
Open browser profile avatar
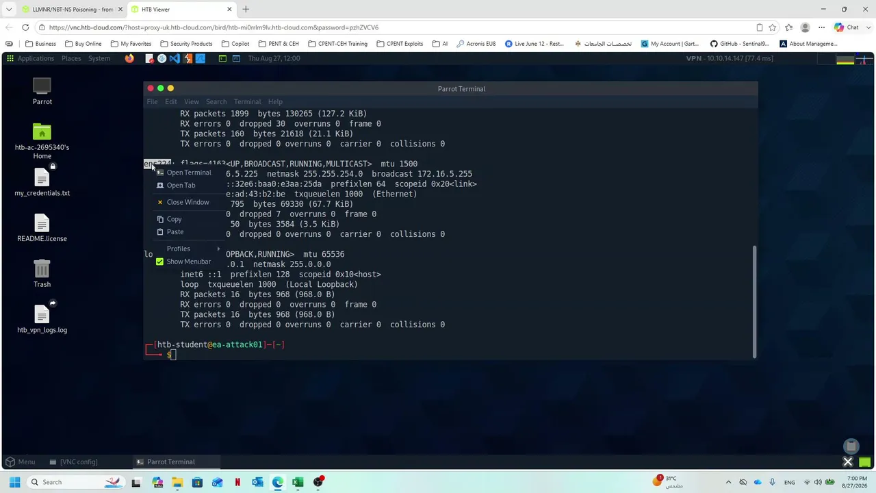pyautogui.click(x=805, y=27)
